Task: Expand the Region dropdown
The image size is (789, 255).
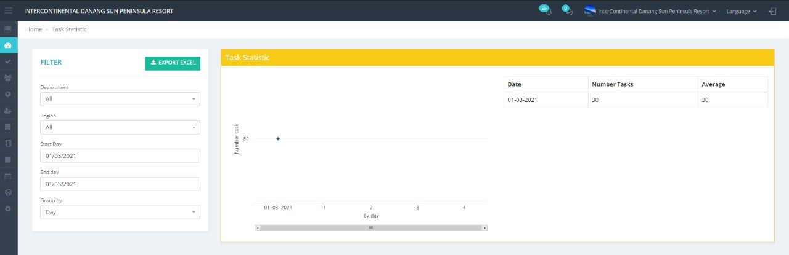Action: click(x=120, y=127)
